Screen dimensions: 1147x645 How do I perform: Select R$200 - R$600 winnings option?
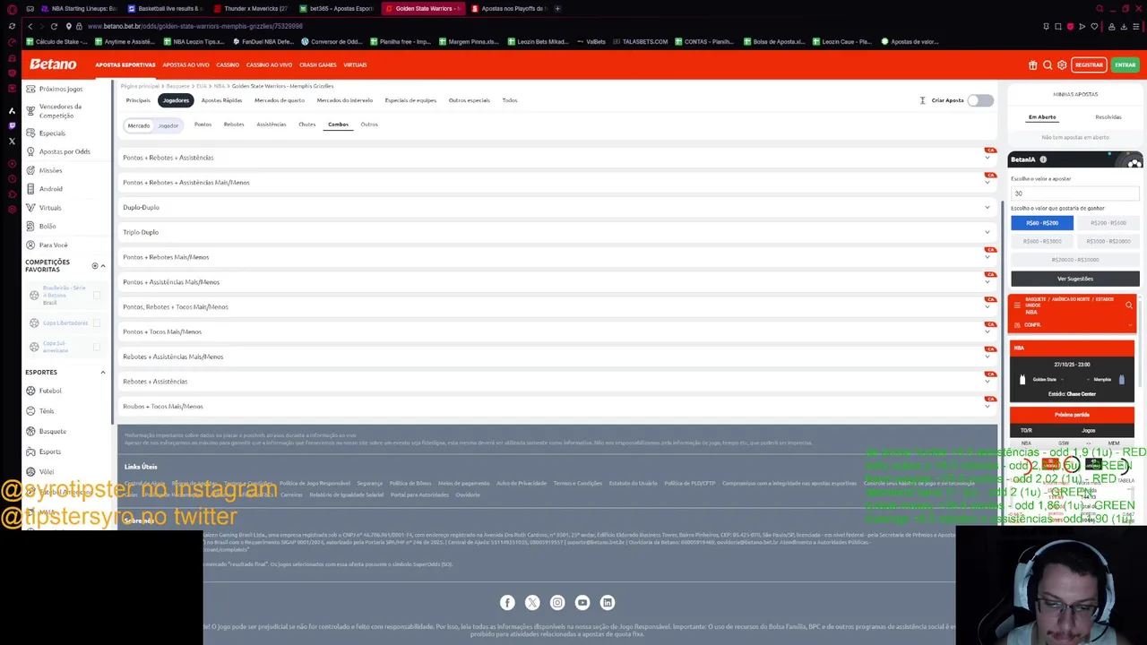pos(1108,223)
